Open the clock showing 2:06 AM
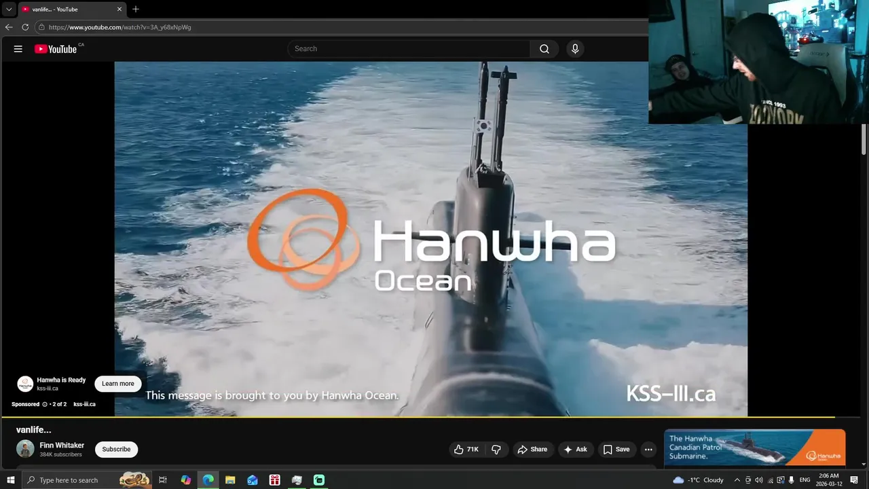This screenshot has height=489, width=869. [829, 480]
